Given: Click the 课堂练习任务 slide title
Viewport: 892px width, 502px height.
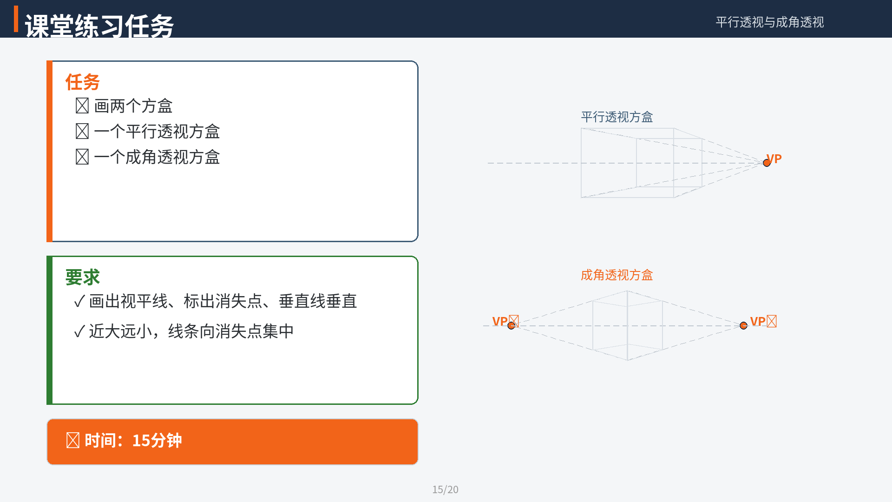Looking at the screenshot, I should click(x=99, y=25).
